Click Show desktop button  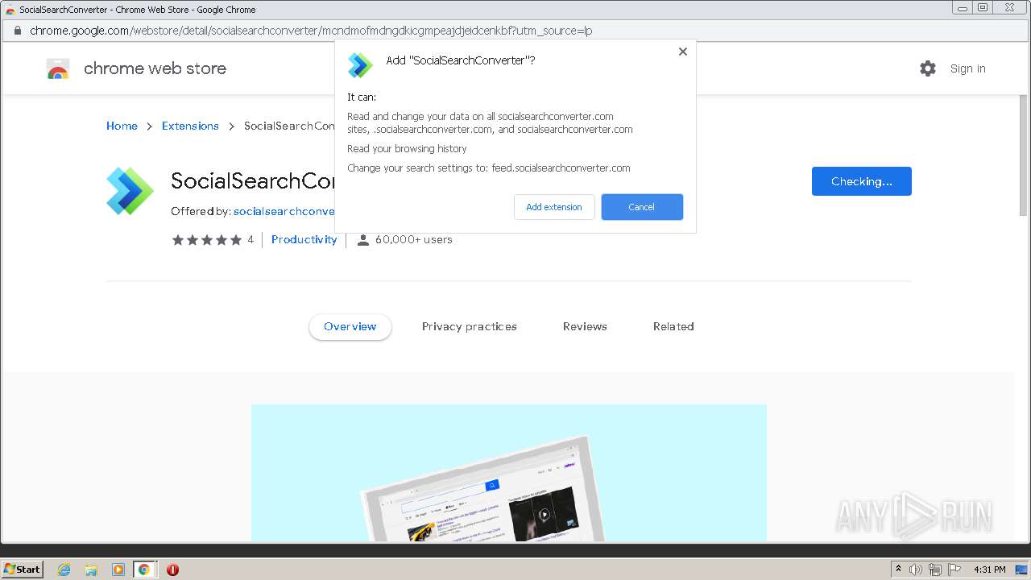1021,570
